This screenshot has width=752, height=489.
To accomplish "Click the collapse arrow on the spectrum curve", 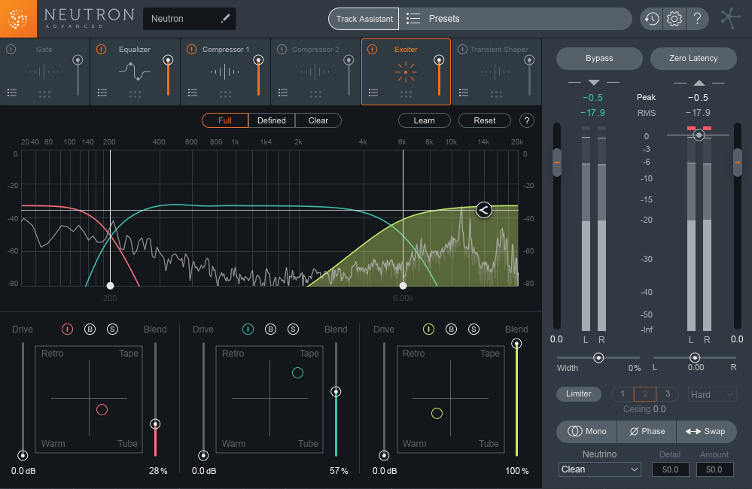I will 483,210.
